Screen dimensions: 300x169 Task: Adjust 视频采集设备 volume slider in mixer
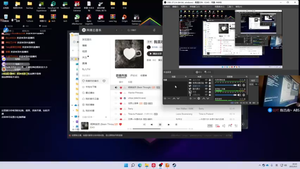[226, 85]
